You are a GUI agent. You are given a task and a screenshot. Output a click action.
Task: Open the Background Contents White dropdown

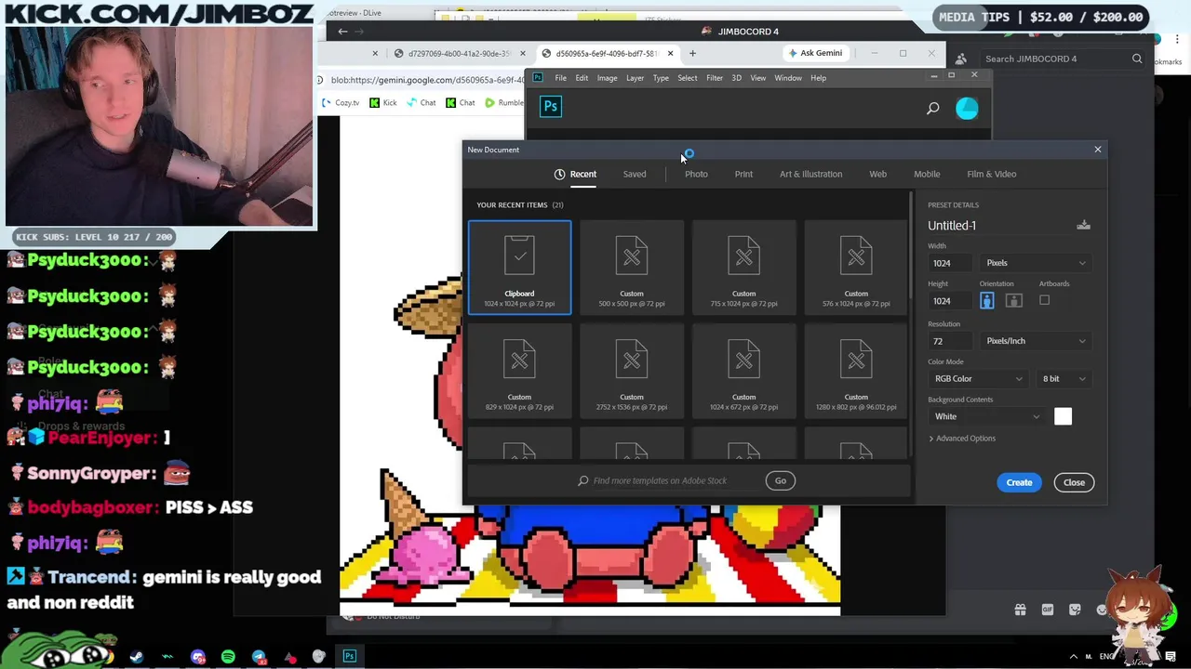click(986, 416)
